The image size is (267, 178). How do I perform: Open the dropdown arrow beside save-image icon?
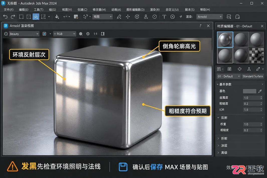(50, 34)
